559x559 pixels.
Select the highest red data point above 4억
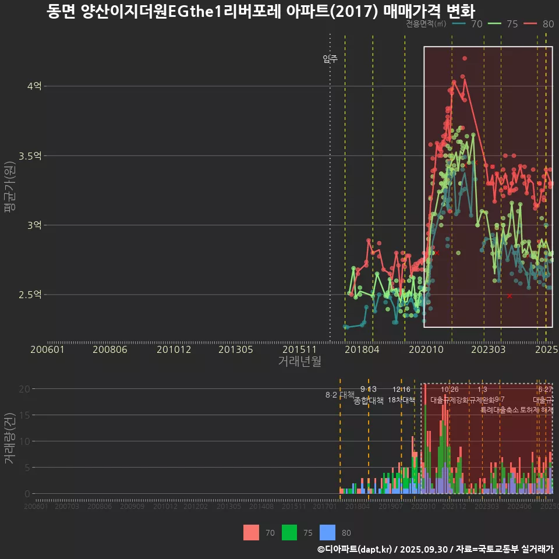click(465, 58)
